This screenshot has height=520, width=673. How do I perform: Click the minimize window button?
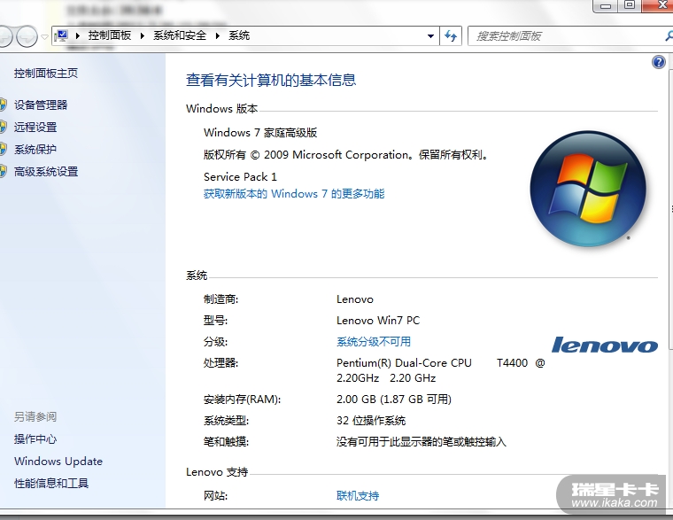tap(606, 5)
